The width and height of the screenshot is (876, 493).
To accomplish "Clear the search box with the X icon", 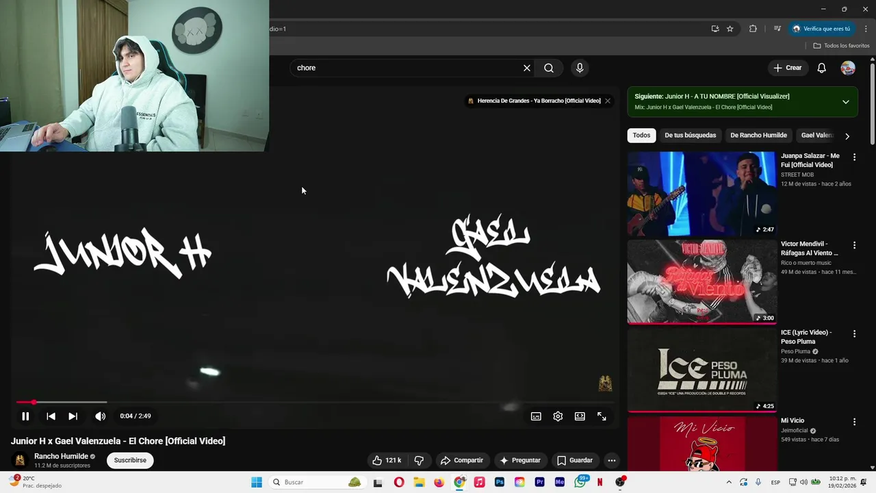I will click(527, 68).
